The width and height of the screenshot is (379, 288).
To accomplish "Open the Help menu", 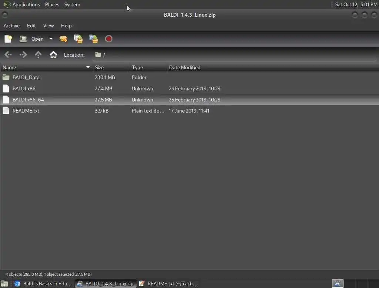I will [x=66, y=26].
